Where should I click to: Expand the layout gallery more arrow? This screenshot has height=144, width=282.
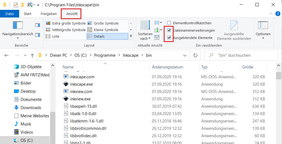tap(131, 36)
